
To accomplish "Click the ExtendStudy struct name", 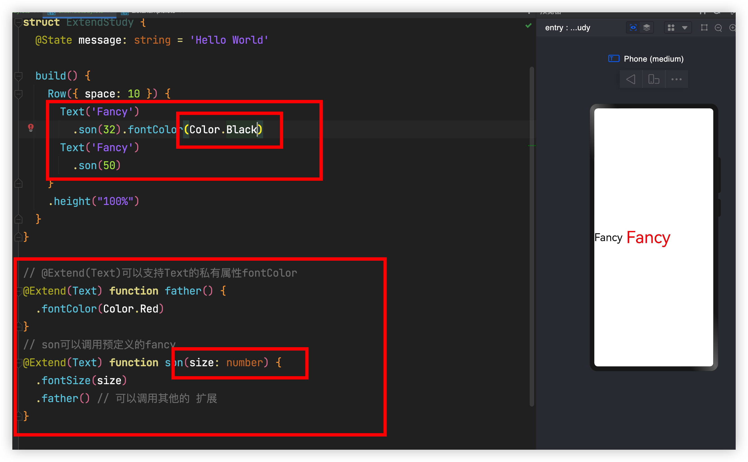I will pyautogui.click(x=100, y=22).
